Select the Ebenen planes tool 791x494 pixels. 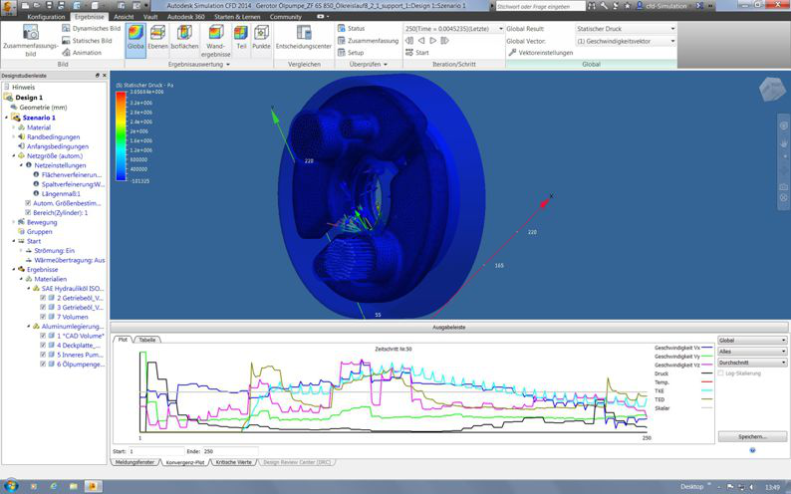point(157,38)
